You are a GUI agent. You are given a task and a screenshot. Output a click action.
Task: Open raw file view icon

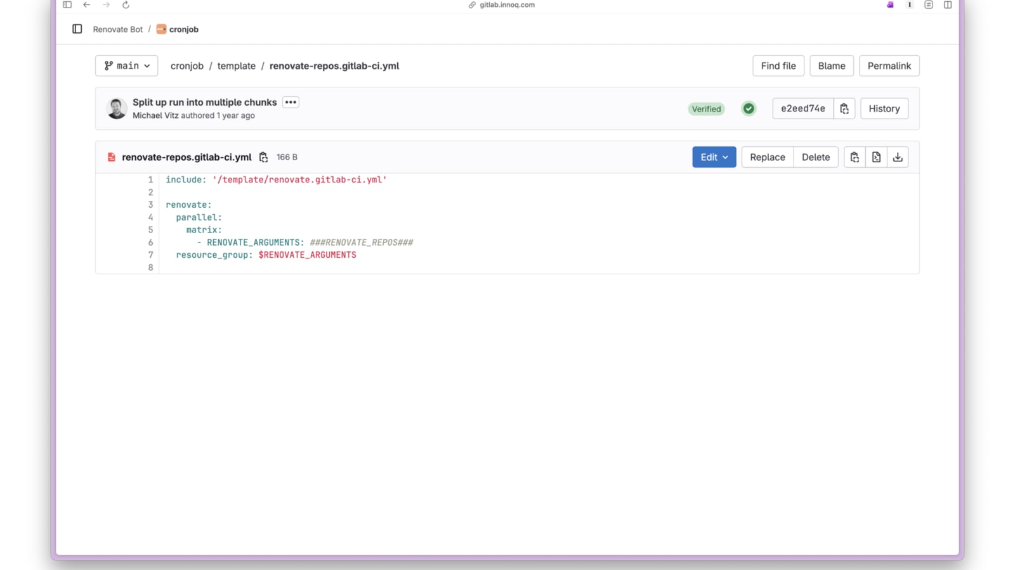876,157
